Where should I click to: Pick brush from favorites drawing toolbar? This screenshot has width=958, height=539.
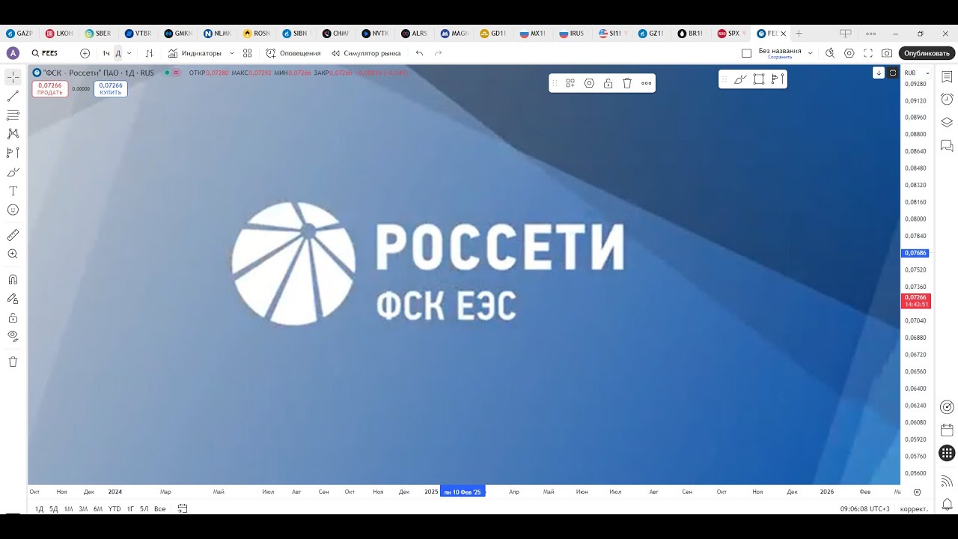[740, 79]
